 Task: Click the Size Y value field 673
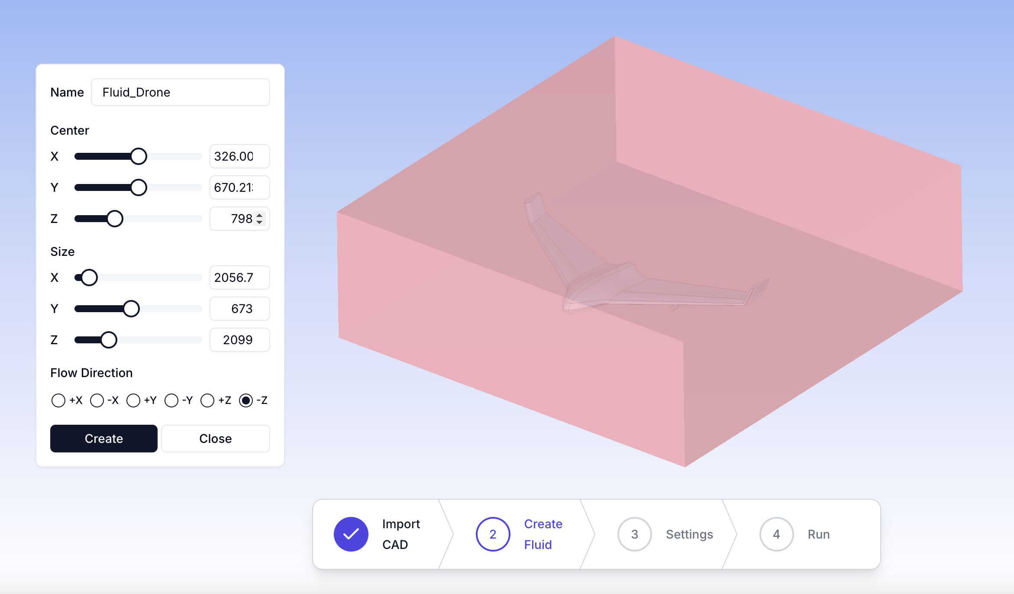(x=240, y=309)
